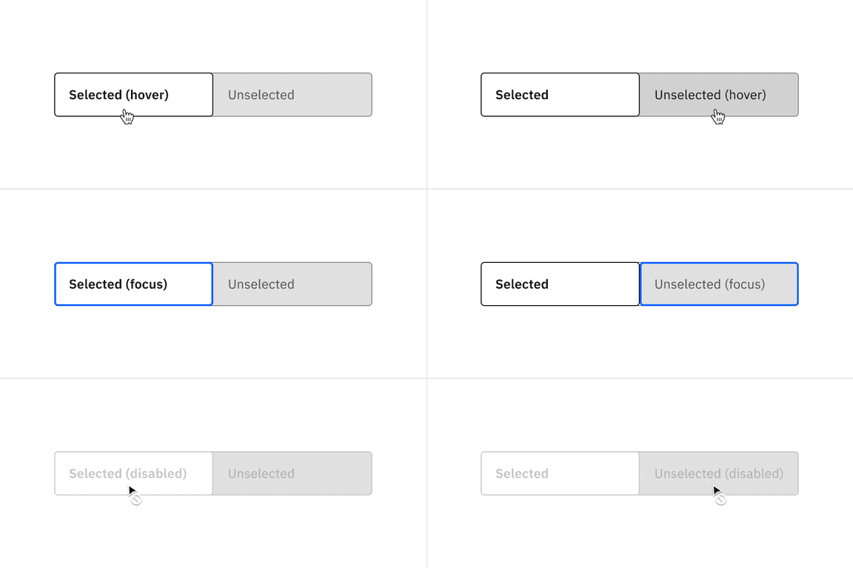Click the grayed-out Selected button bottom-right

[560, 473]
